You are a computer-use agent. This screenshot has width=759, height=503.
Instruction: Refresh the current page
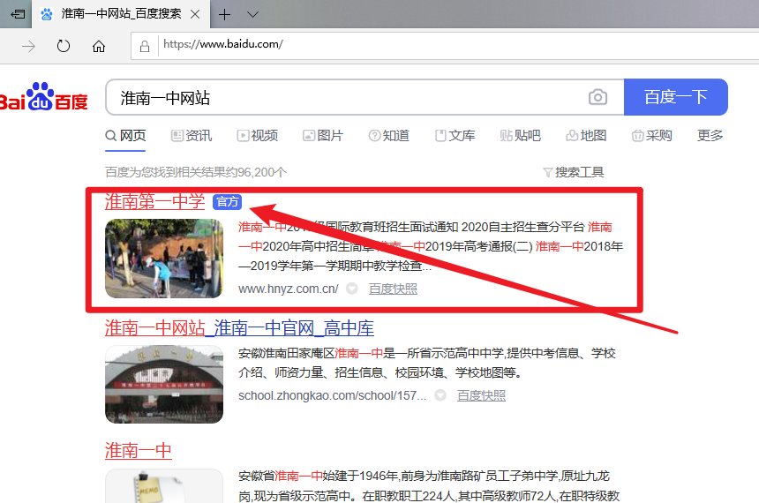(x=64, y=46)
